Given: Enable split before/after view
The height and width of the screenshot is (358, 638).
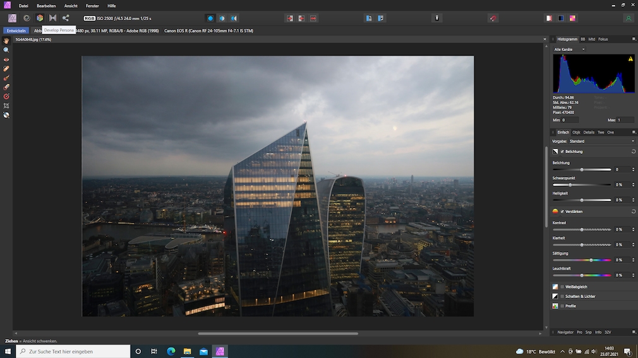Looking at the screenshot, I should point(222,18).
